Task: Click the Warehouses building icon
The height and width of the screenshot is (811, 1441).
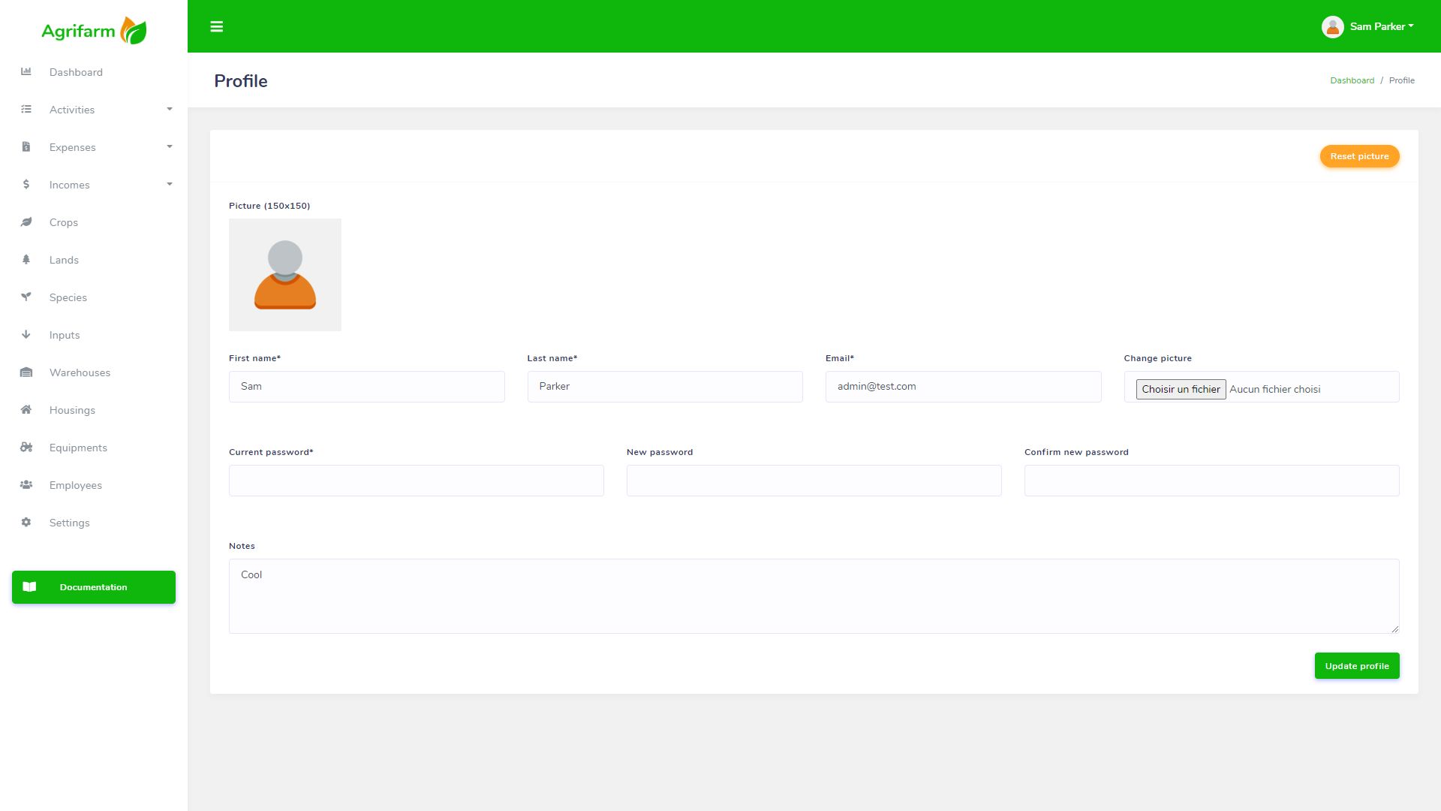Action: (x=26, y=372)
